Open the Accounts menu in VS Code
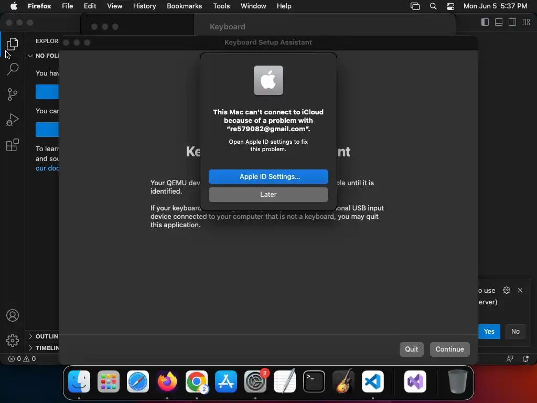This screenshot has width=537, height=403. tap(13, 315)
